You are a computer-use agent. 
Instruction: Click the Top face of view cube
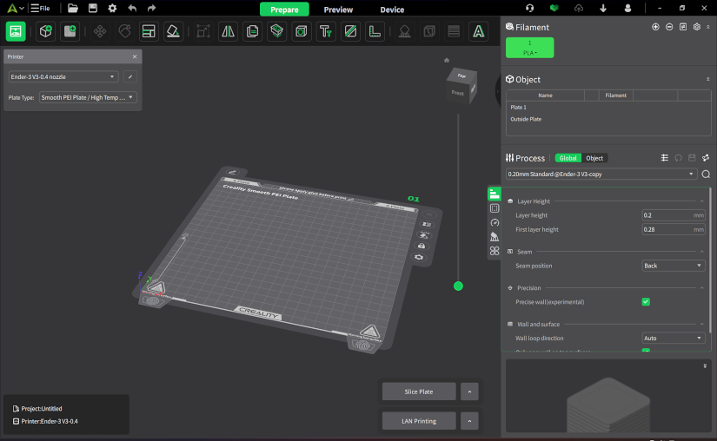point(461,76)
